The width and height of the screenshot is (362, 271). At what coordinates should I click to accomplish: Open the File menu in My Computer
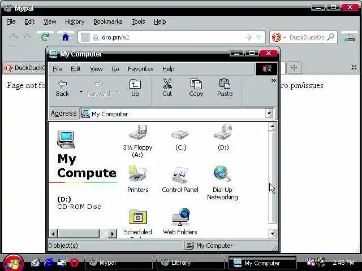coord(57,69)
